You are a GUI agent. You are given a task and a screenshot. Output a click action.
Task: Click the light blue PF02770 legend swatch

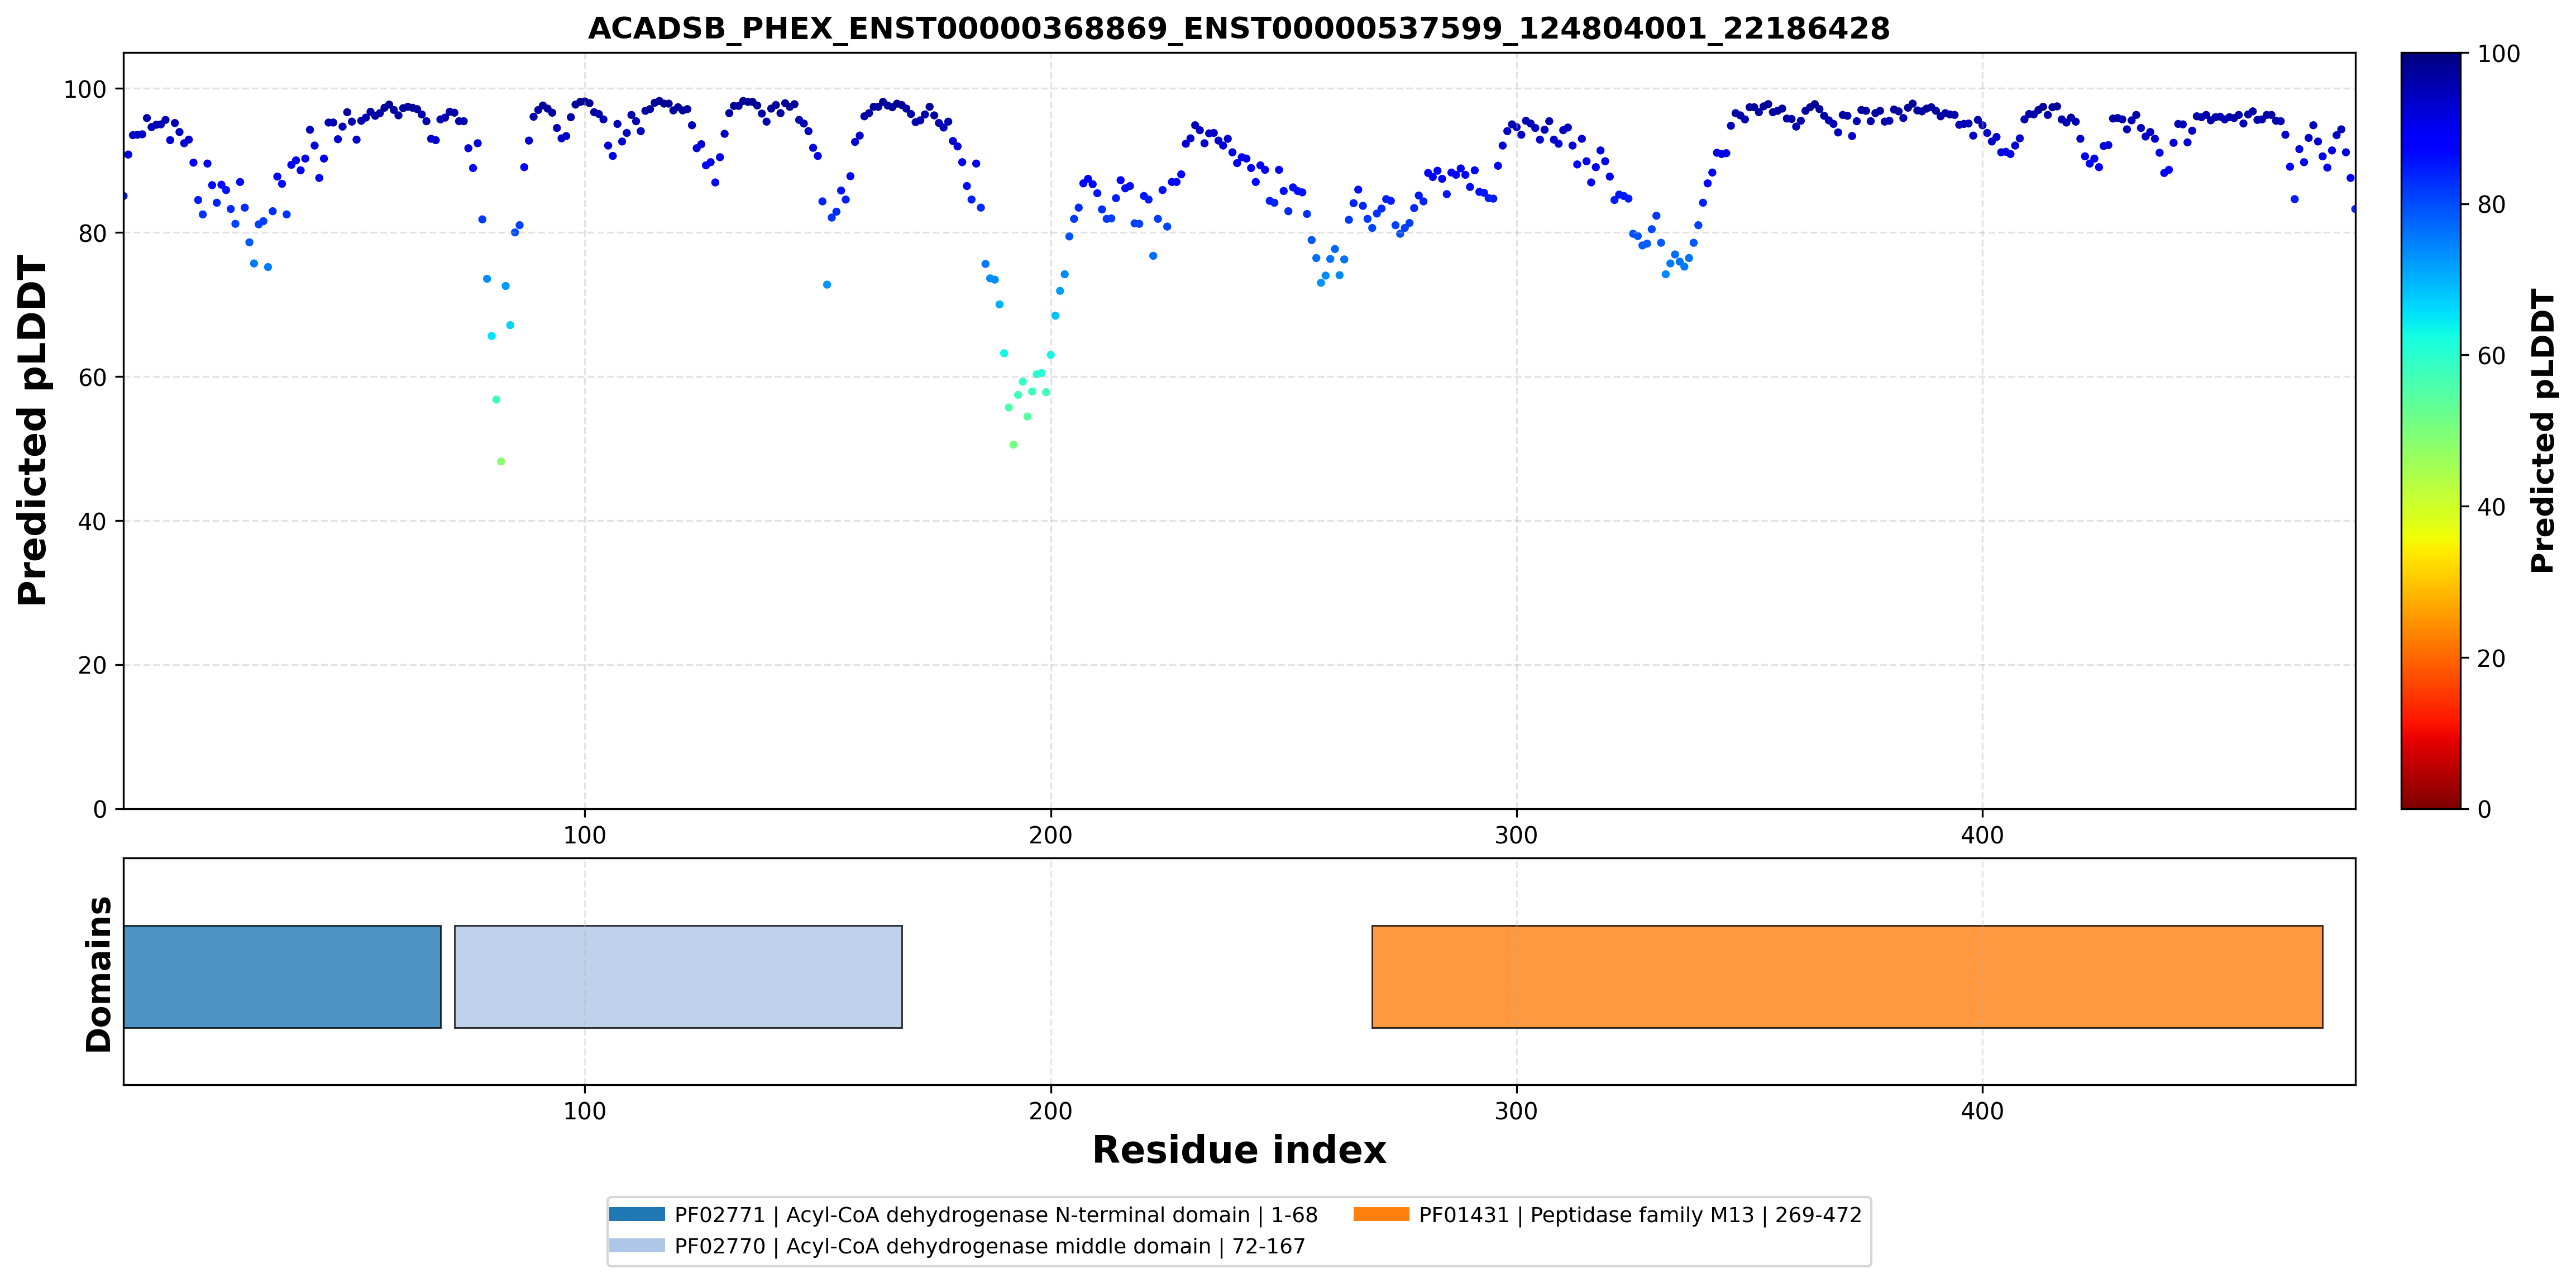pyautogui.click(x=637, y=1245)
